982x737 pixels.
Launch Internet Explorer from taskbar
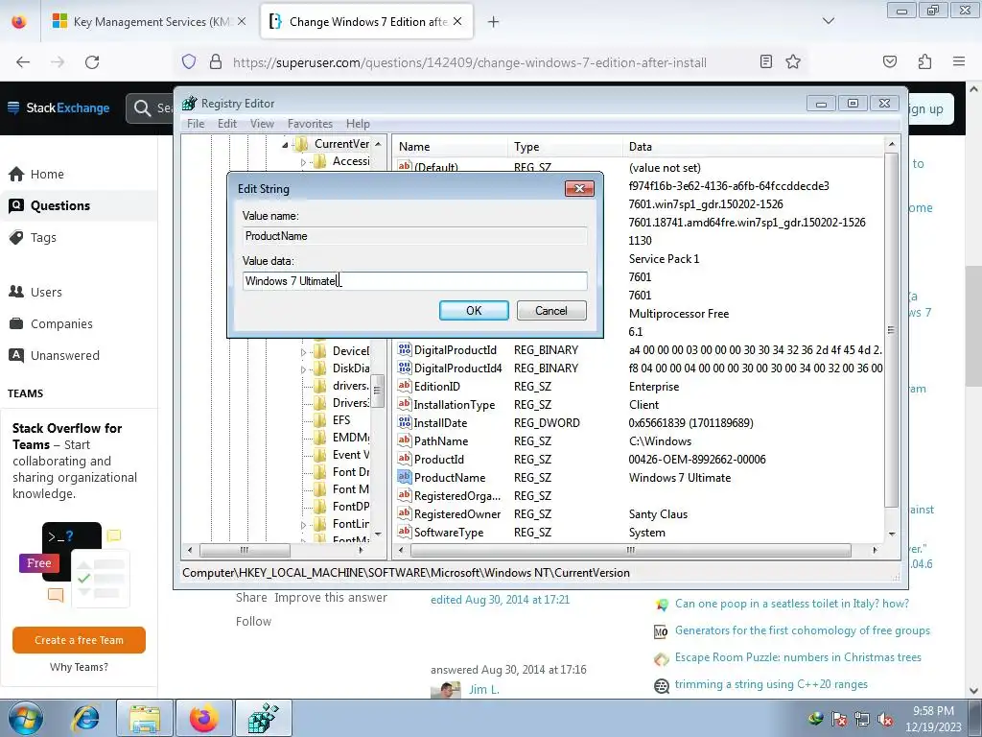85,718
